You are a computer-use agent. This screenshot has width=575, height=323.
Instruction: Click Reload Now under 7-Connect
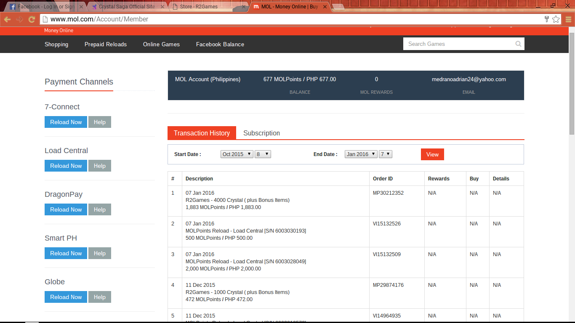[66, 122]
